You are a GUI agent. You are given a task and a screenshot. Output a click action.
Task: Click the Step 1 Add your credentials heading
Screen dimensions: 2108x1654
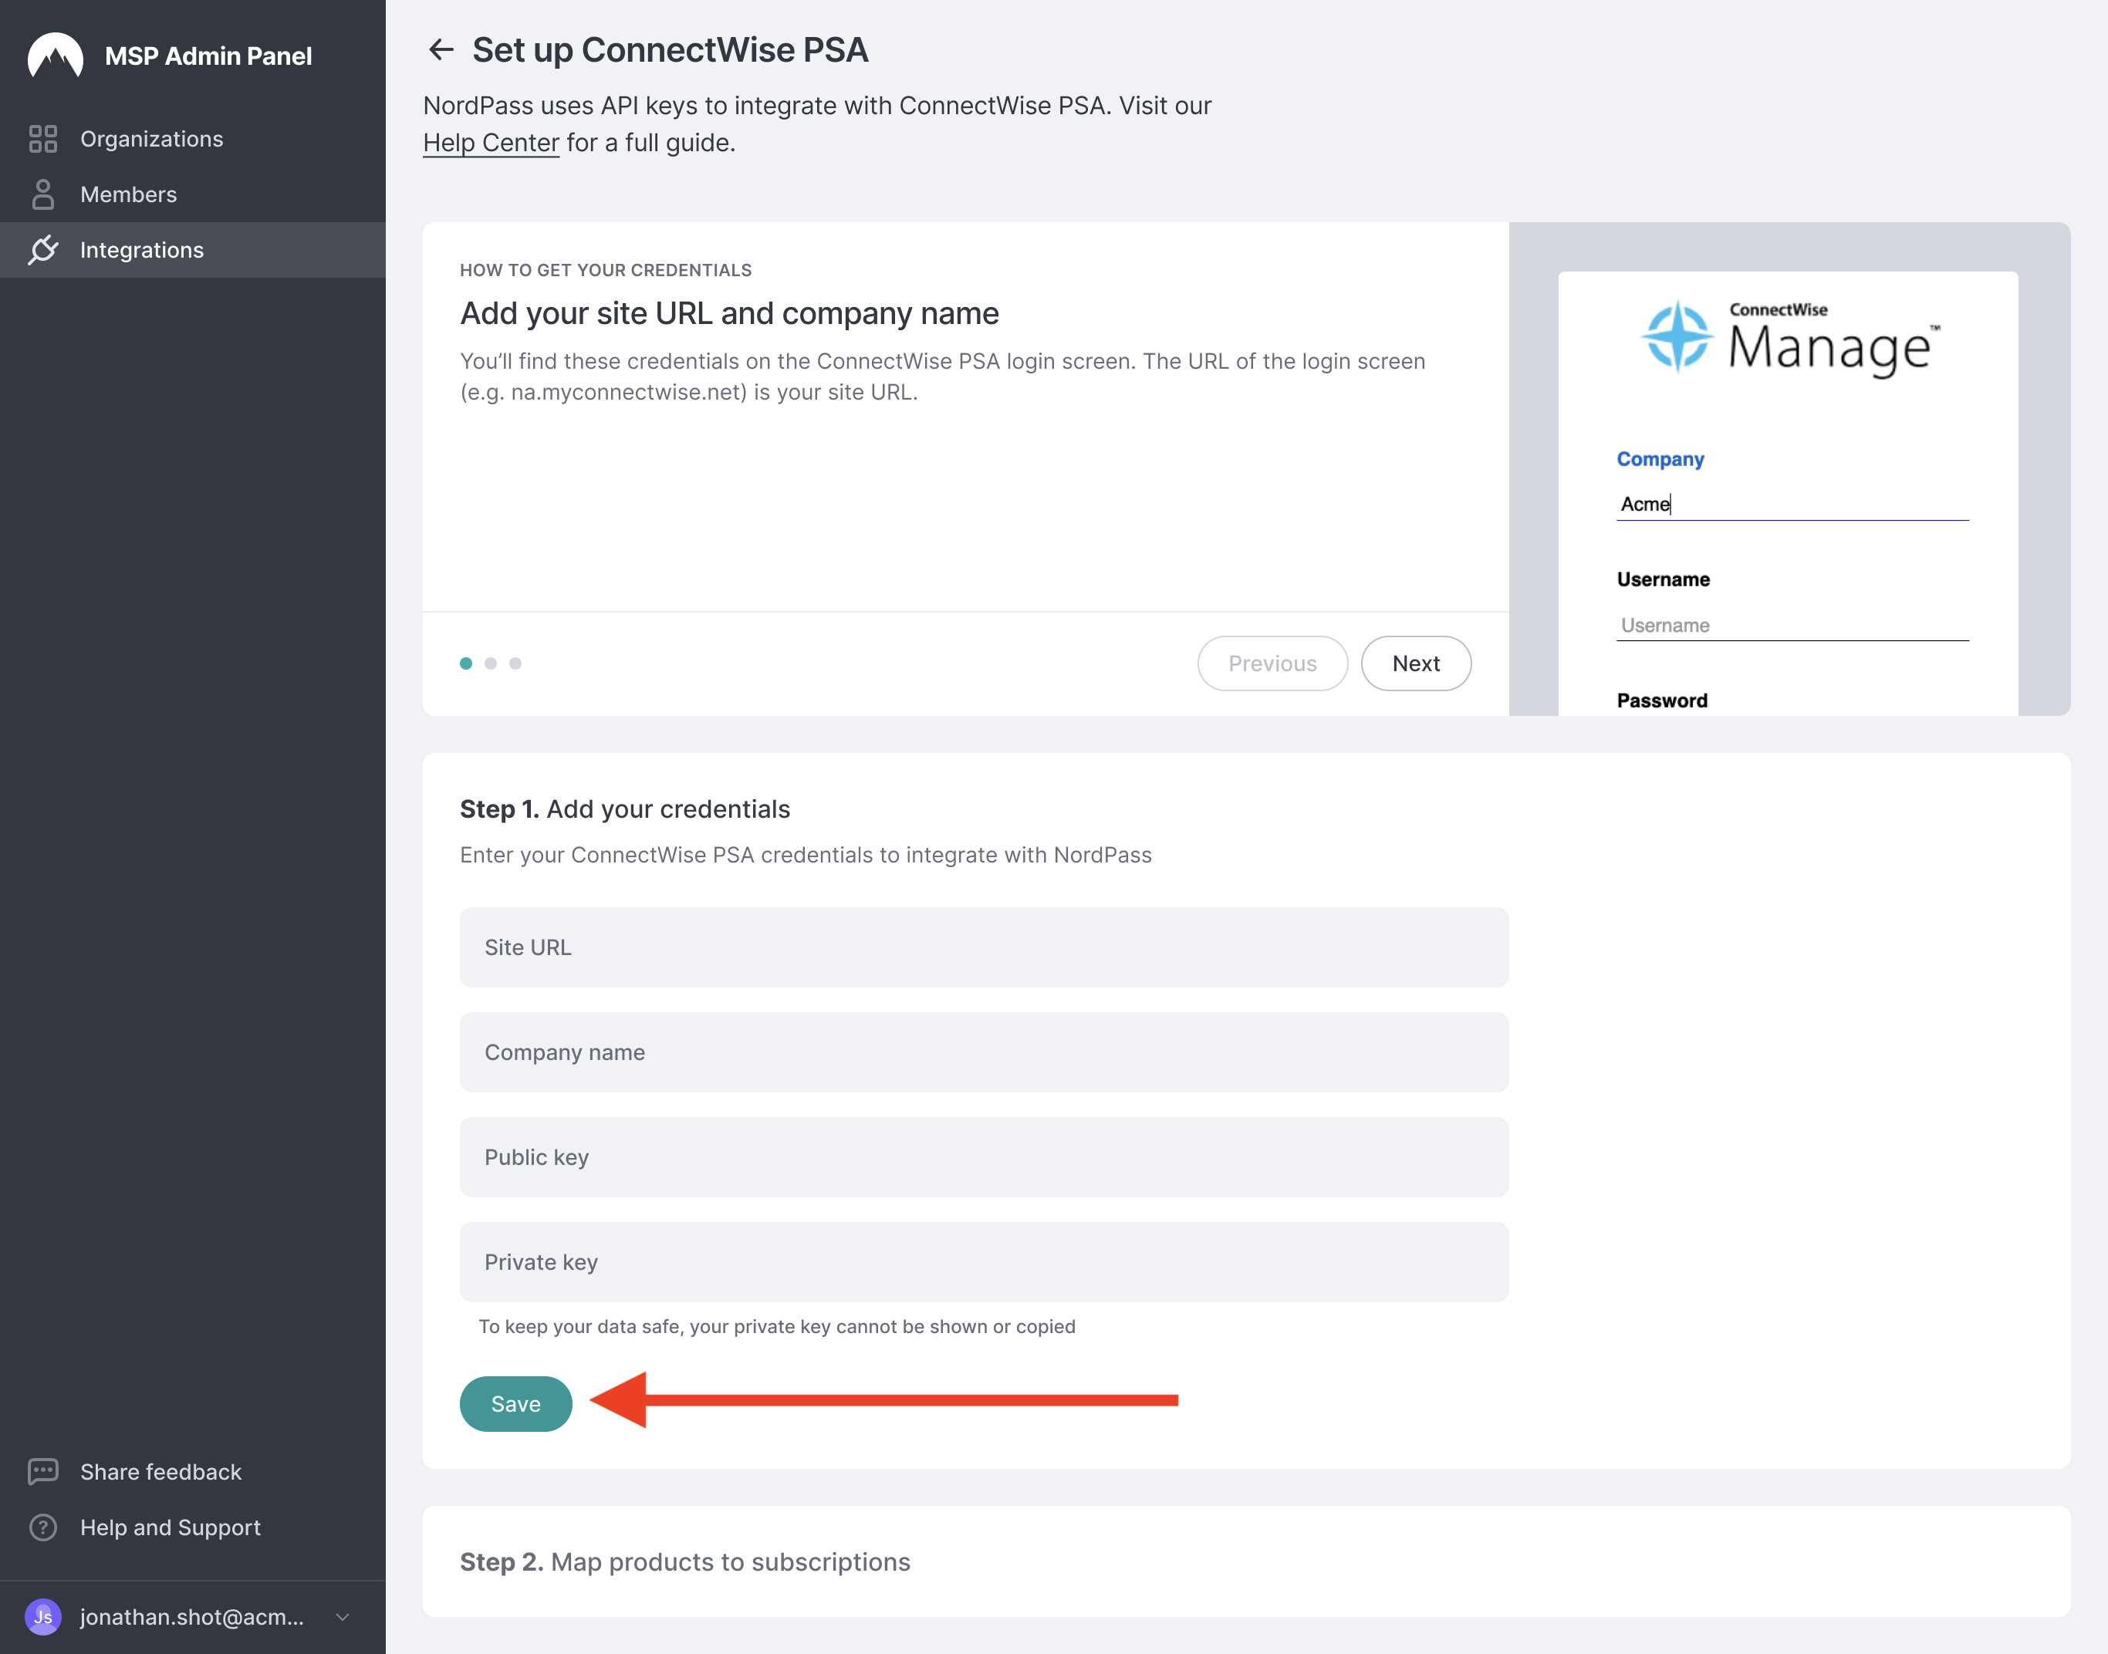624,808
